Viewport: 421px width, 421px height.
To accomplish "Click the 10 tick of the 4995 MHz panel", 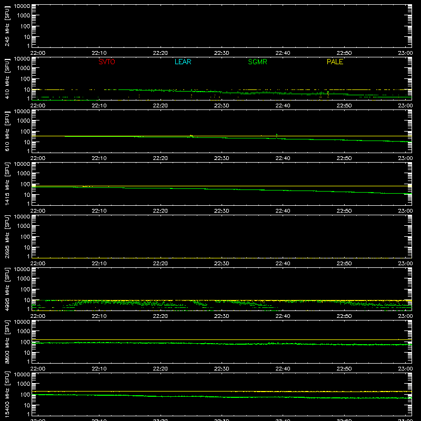I will [x=27, y=300].
